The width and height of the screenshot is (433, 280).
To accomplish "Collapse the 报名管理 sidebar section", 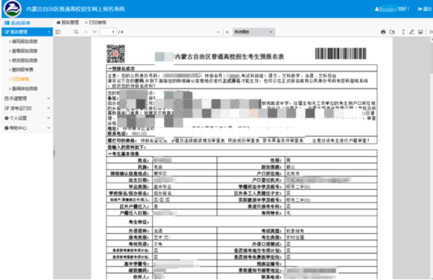I will coord(26,31).
